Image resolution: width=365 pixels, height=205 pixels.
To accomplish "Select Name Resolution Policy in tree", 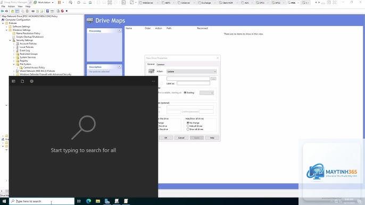I will [x=28, y=33].
